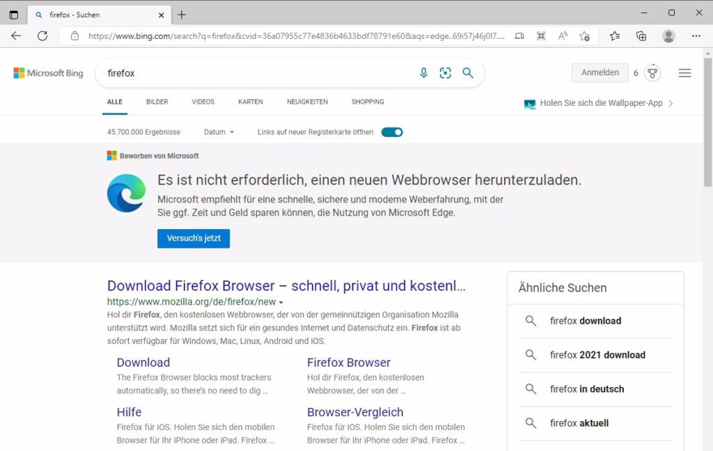Close the 'firefox - Suchen' tab
This screenshot has height=451, width=713.
coord(161,15)
